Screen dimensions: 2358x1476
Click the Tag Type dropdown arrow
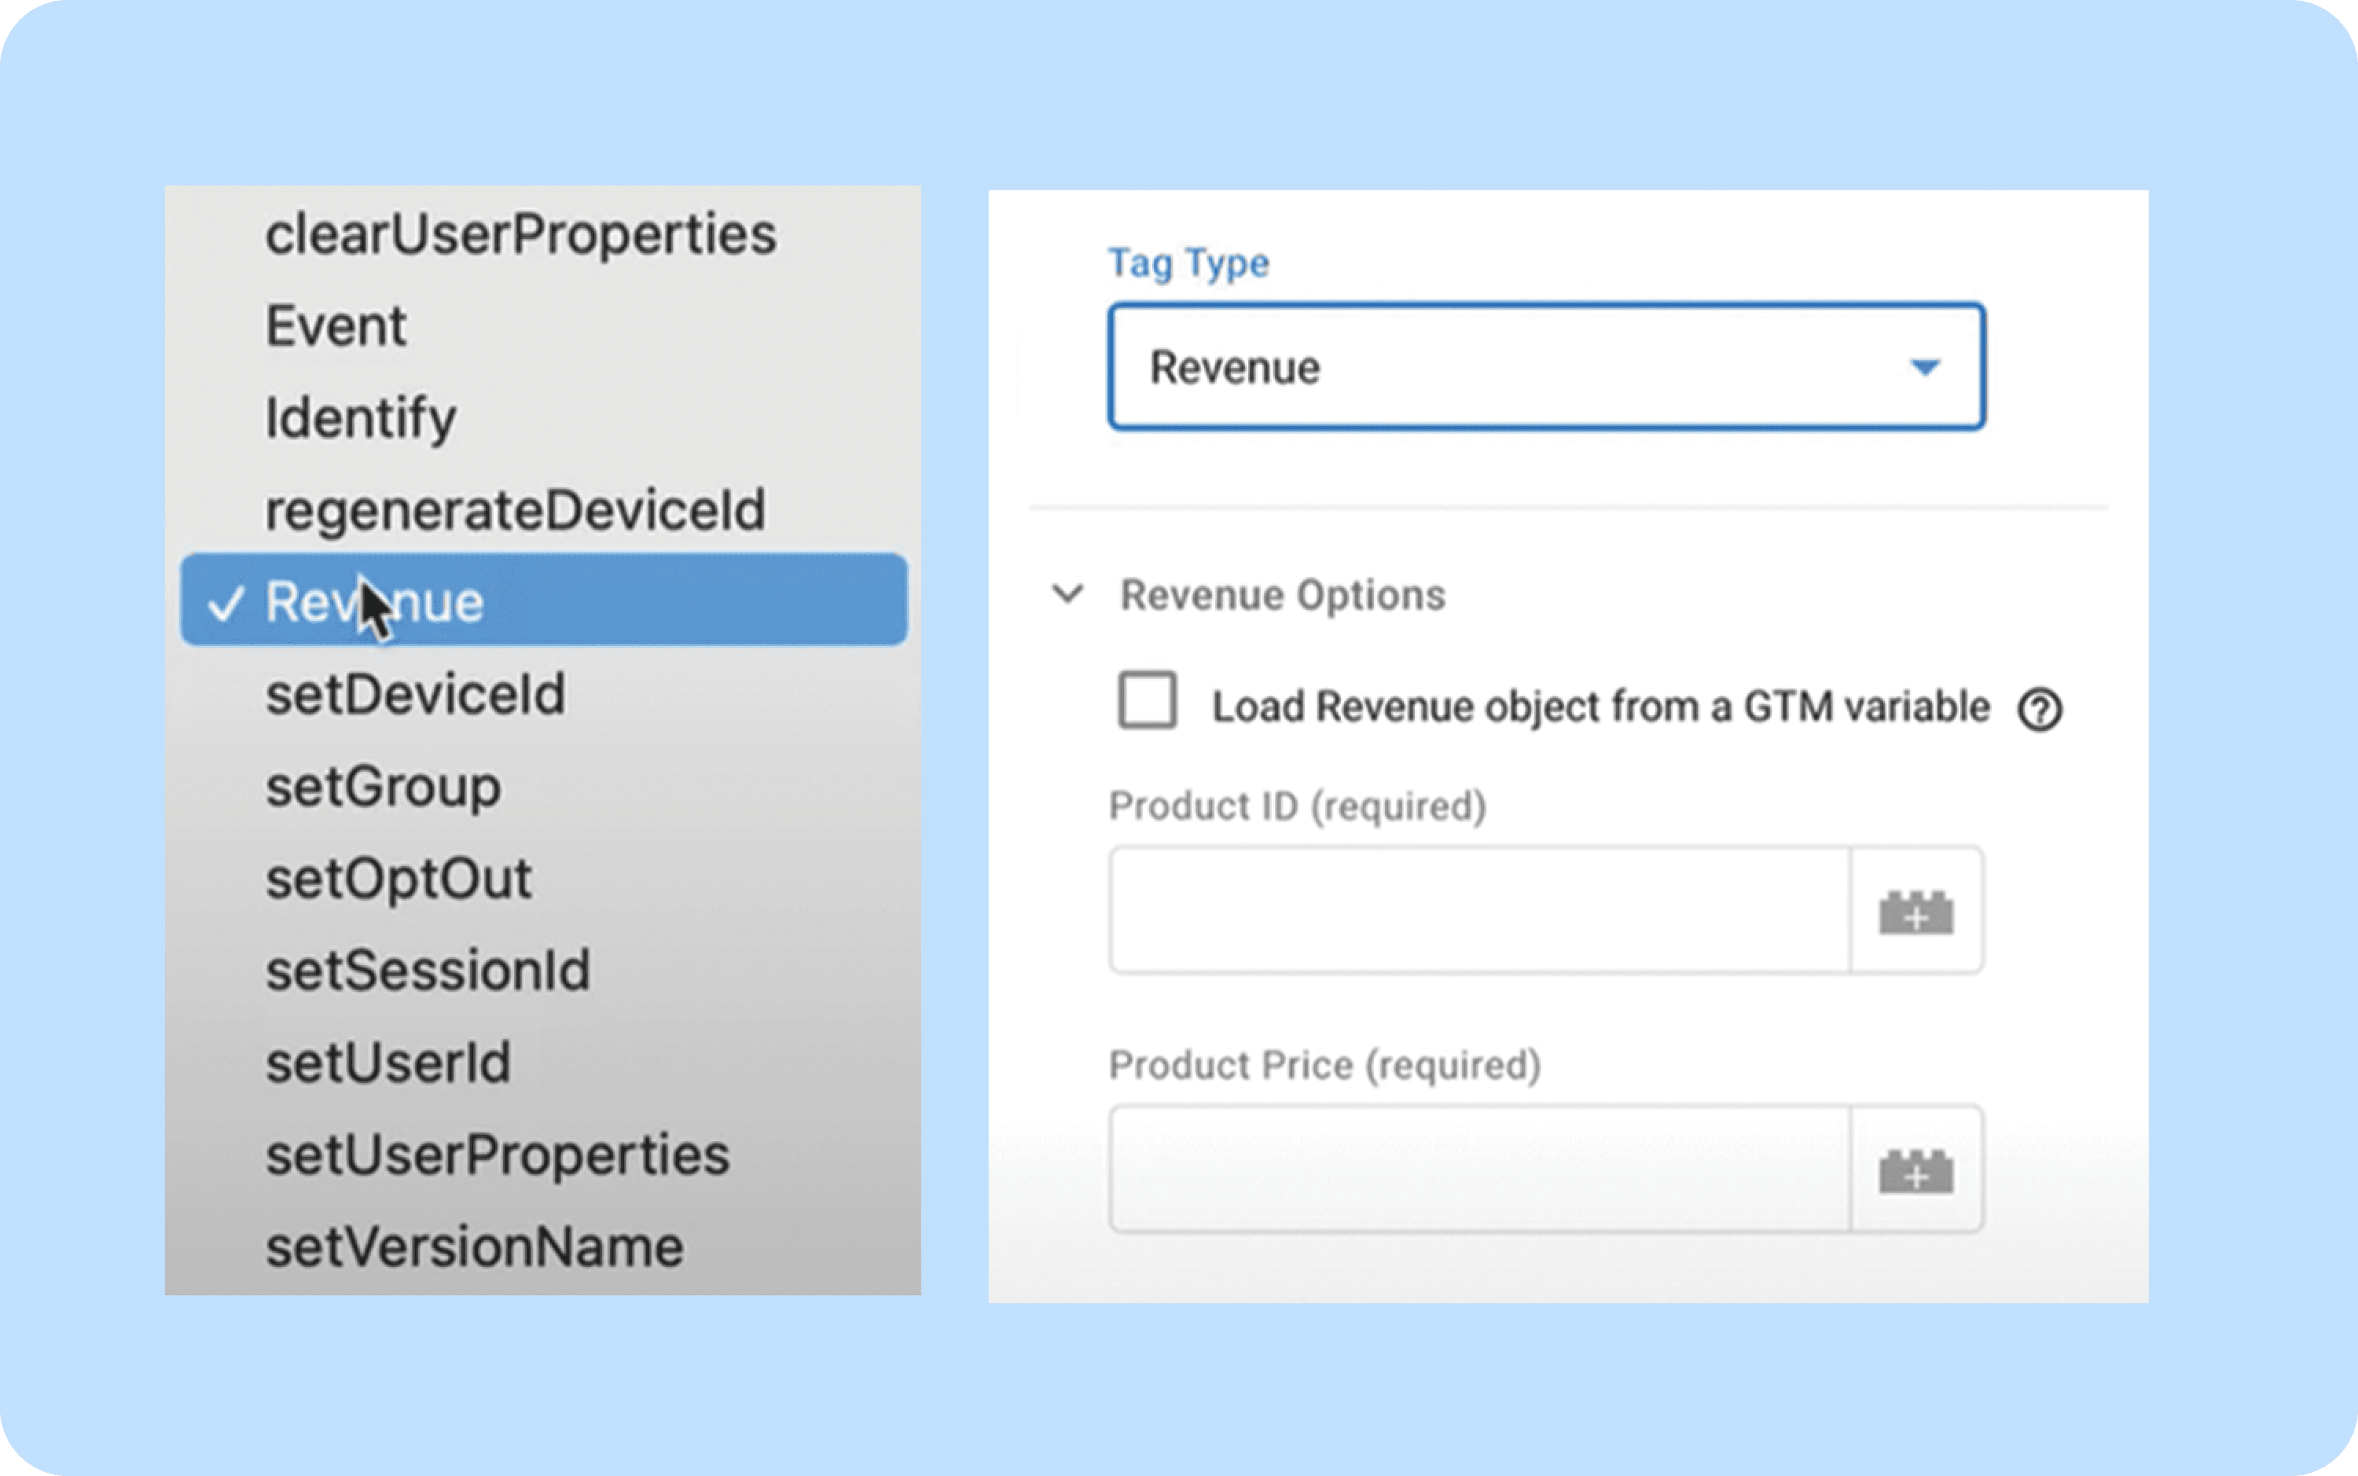(1923, 367)
